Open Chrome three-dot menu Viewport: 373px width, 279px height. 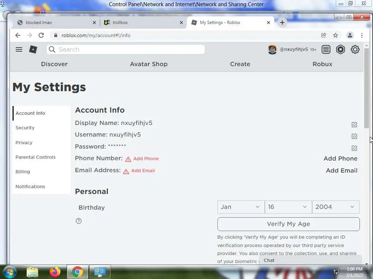click(x=362, y=35)
